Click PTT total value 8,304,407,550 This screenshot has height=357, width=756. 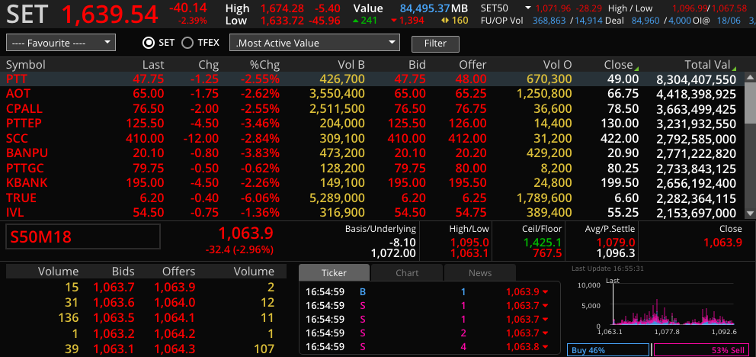click(x=697, y=79)
